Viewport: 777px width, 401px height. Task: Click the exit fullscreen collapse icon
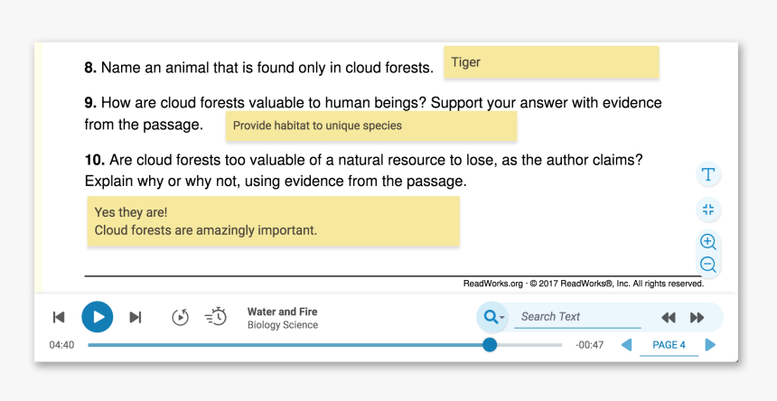click(708, 210)
